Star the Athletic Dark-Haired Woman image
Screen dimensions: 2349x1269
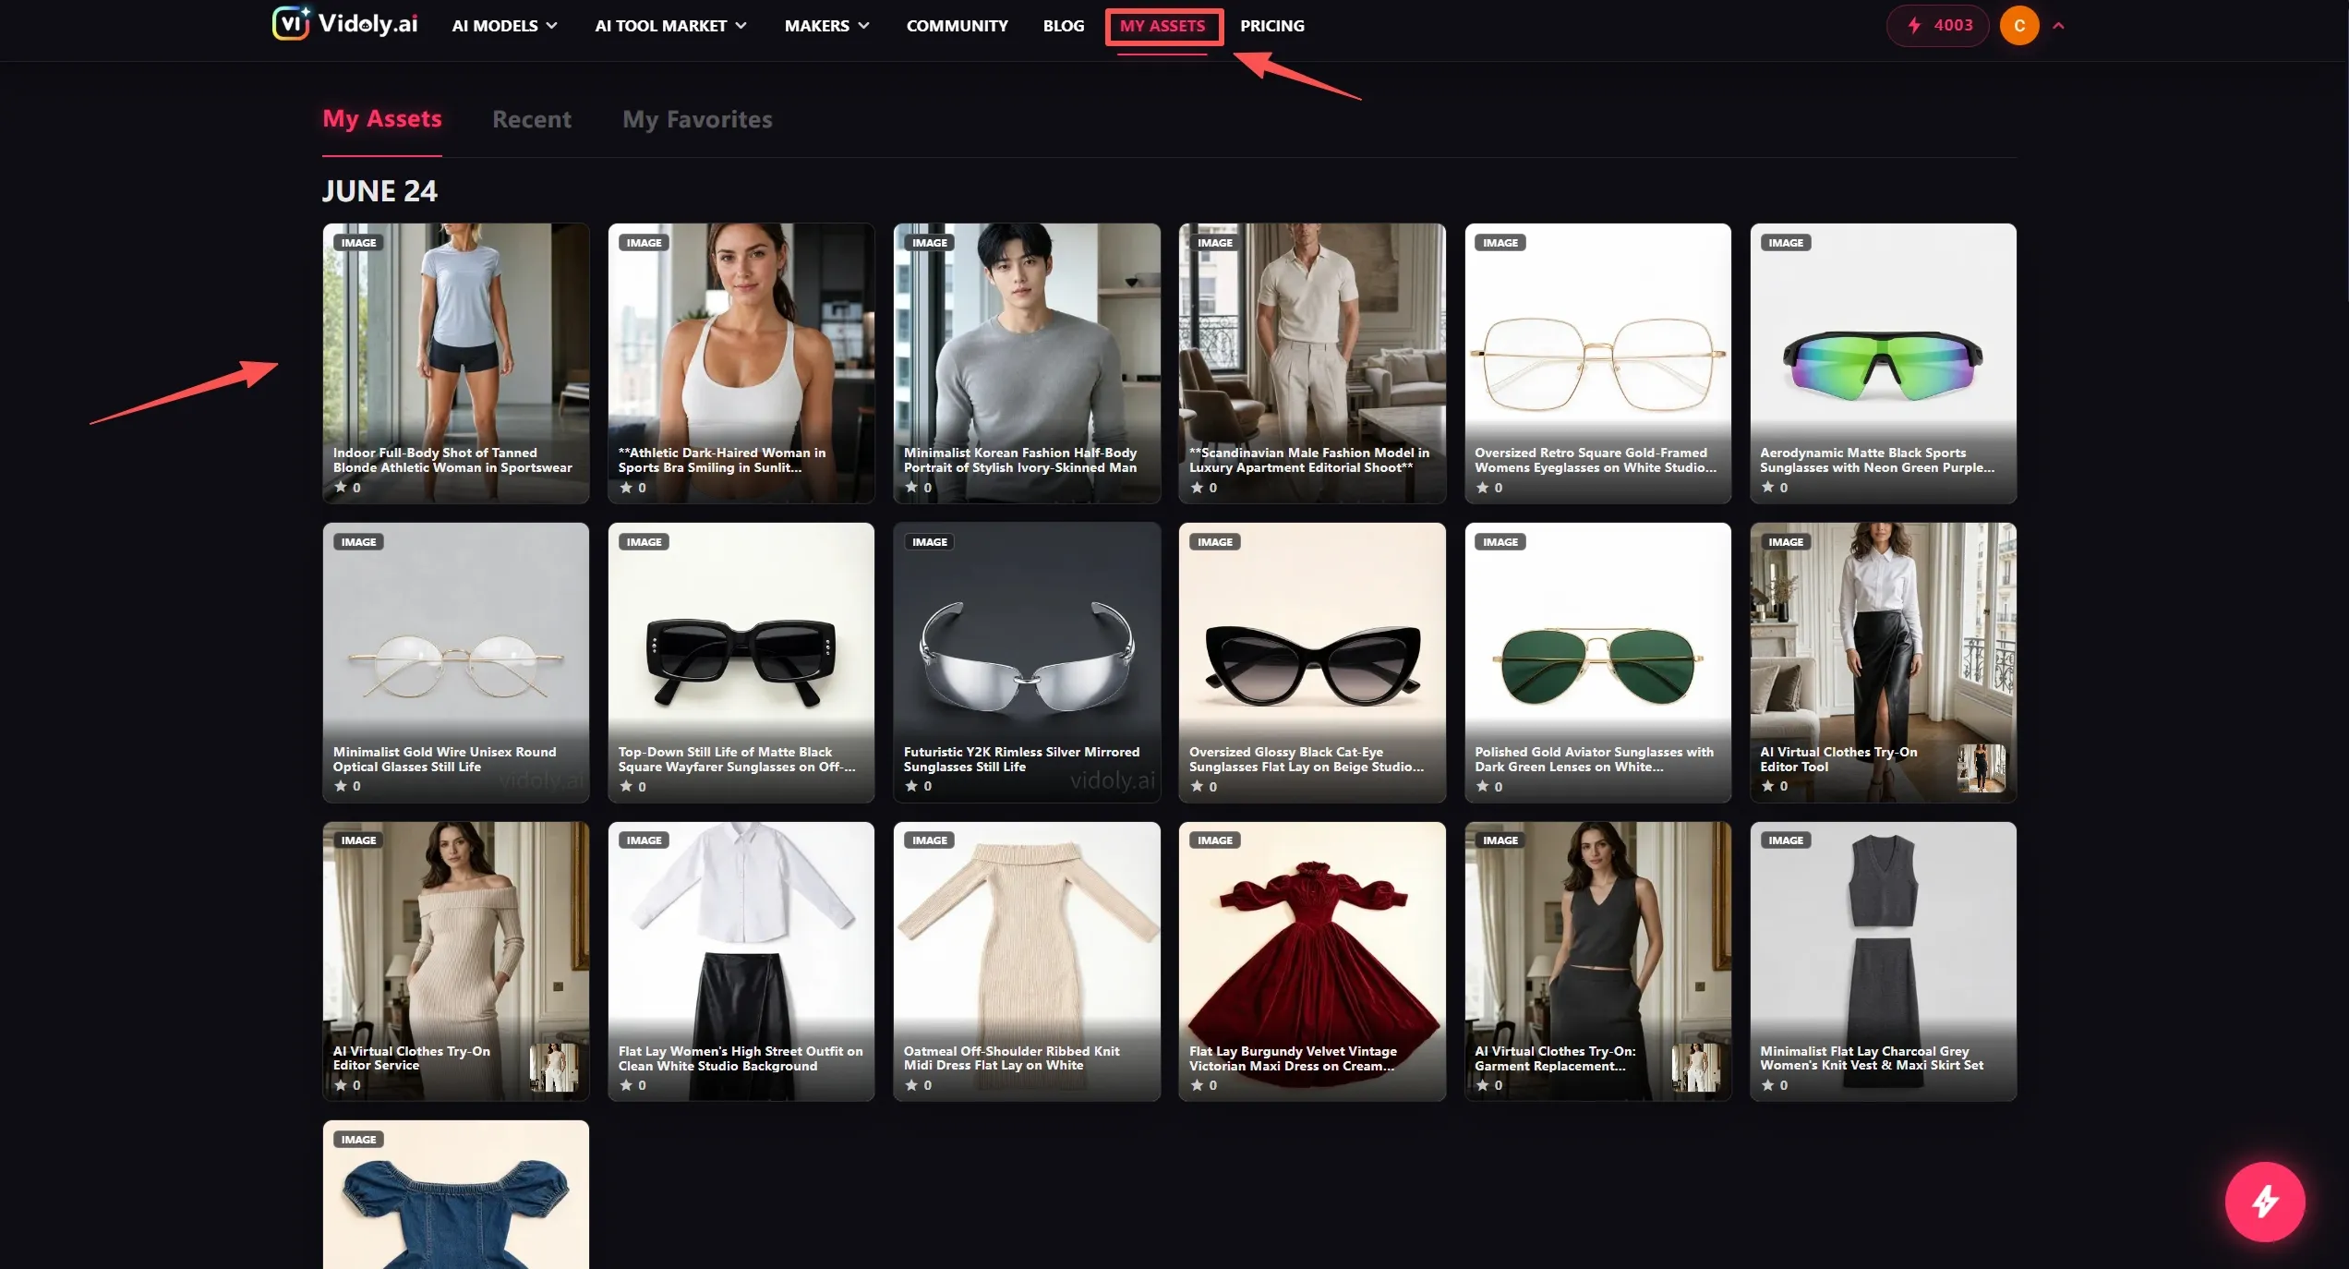[626, 487]
